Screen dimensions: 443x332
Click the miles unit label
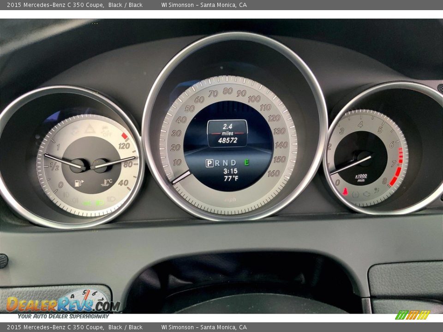[227, 133]
